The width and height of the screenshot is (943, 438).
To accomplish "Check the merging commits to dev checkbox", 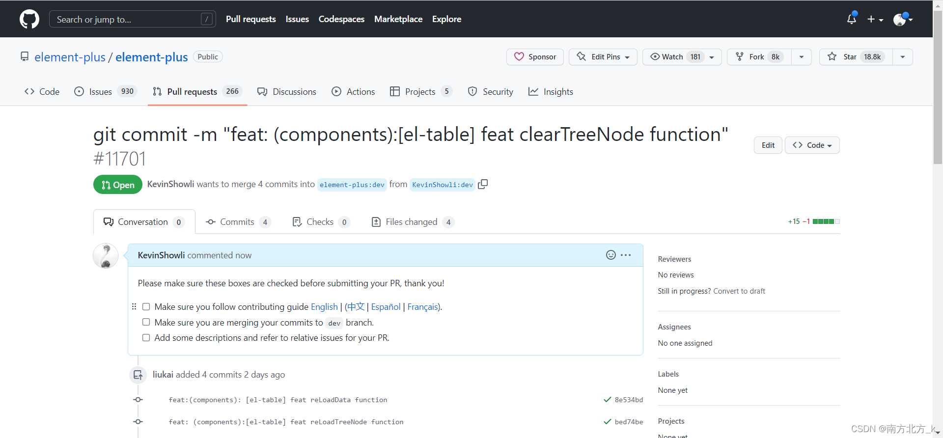I will 146,322.
